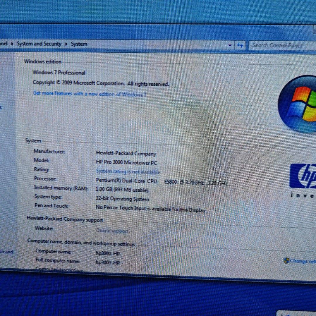This screenshot has width=316, height=316.
Task: Select Windows 7 Professional text
Action: (x=59, y=72)
